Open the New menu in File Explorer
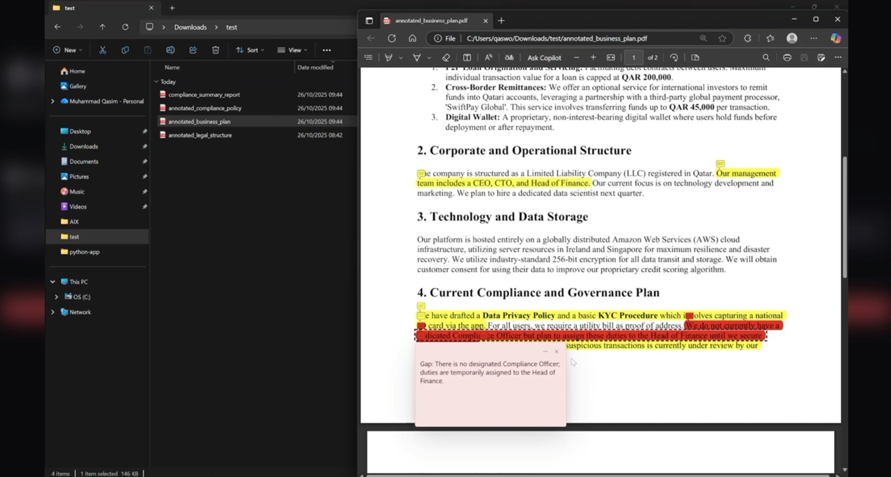This screenshot has width=891, height=477. point(67,50)
